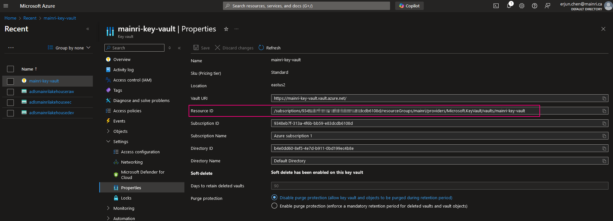This screenshot has width=613, height=221.
Task: Select the Enable purge protection radio button
Action: point(274,206)
